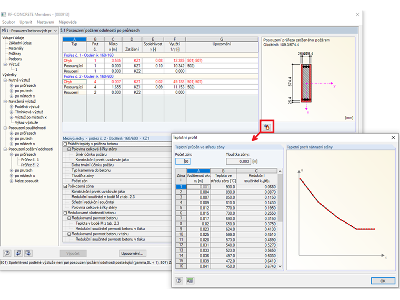The image size is (400, 300).
Task: Click utilization value 49.188 cell
Action: 175,82
